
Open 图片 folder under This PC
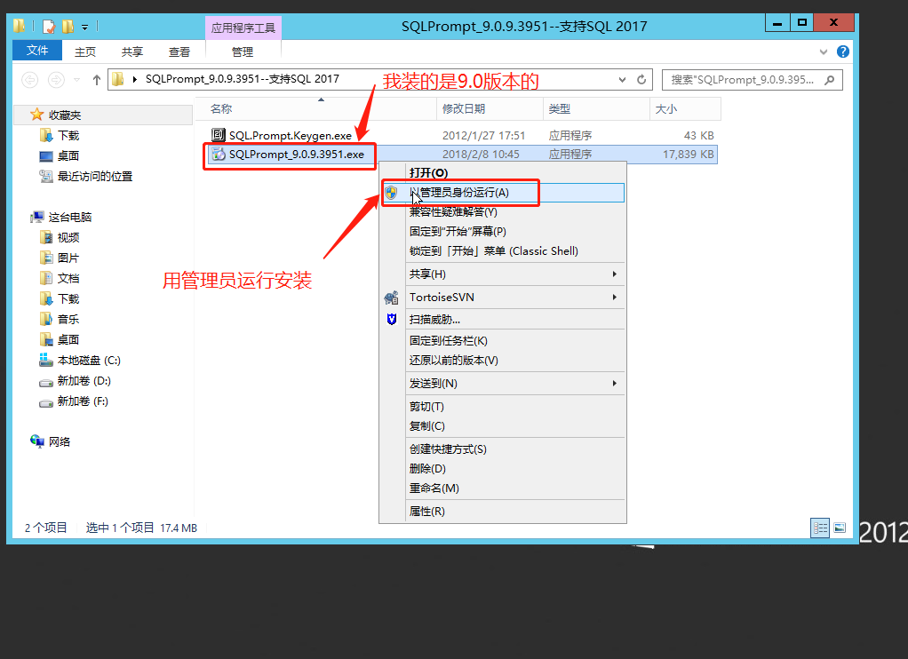click(x=68, y=258)
